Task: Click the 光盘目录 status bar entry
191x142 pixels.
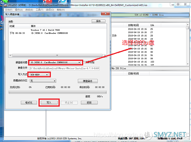Action: tap(131, 139)
